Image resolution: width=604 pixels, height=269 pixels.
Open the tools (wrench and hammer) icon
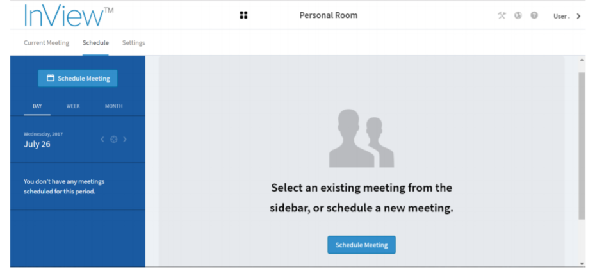pos(502,15)
